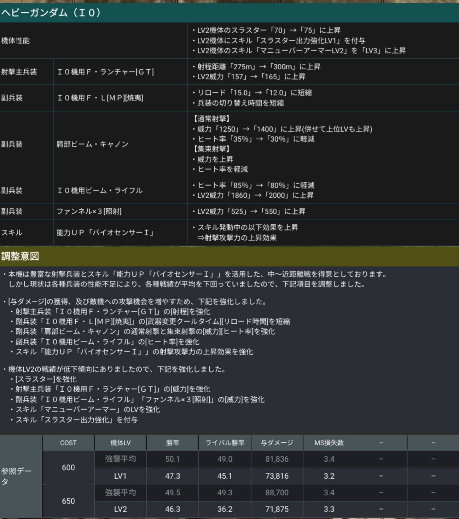Select the 600 cost cell
Screen dimensions: 459x519
coord(68,468)
